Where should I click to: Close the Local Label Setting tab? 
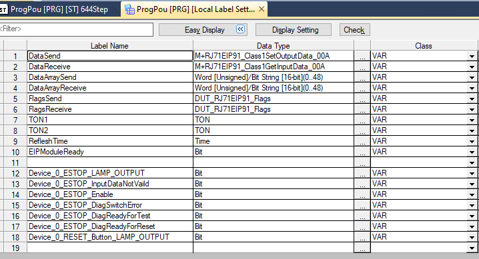262,9
